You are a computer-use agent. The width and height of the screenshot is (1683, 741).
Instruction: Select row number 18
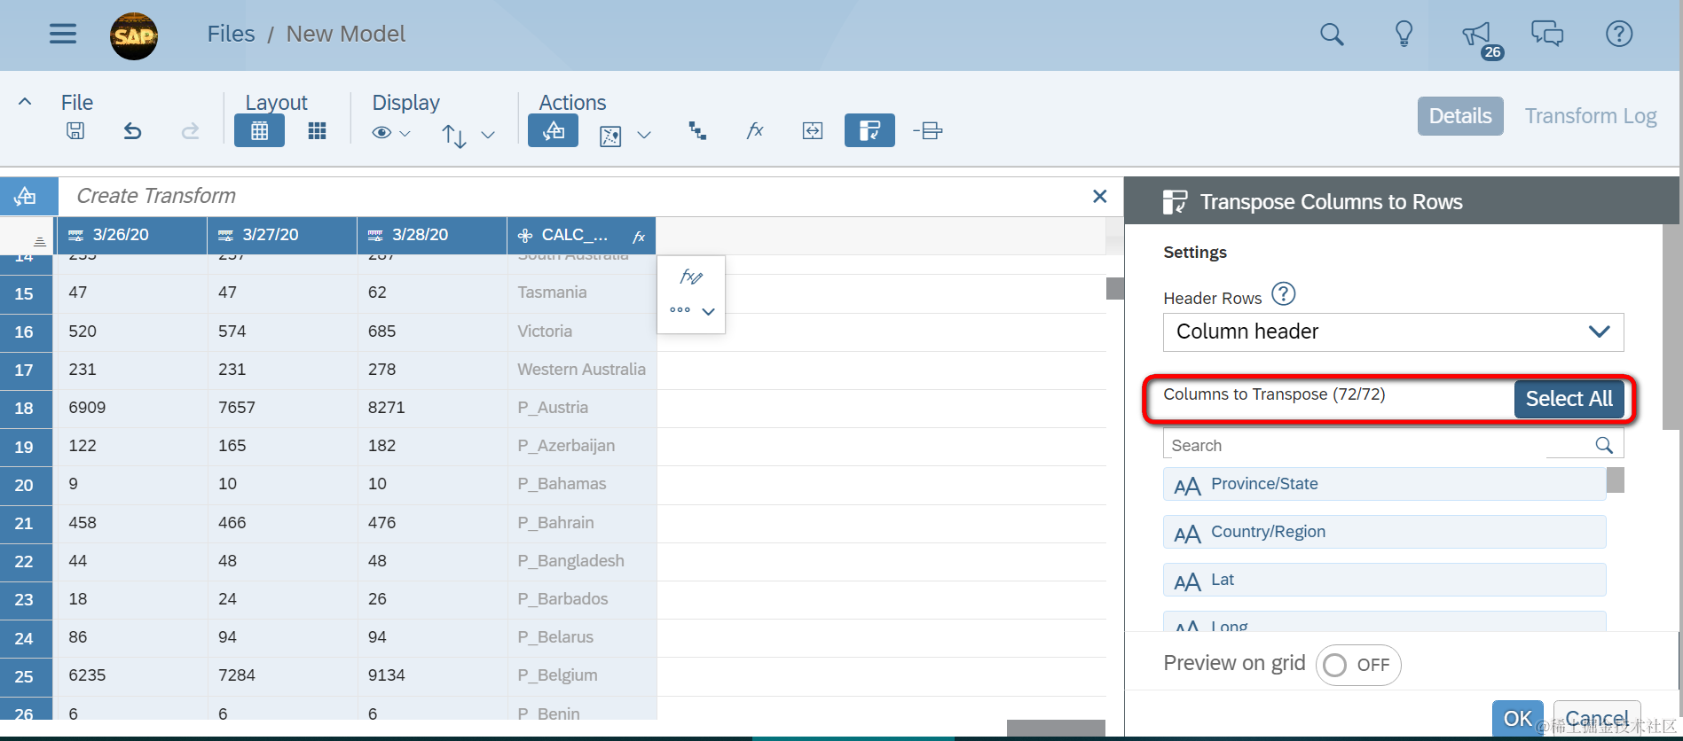tap(25, 409)
